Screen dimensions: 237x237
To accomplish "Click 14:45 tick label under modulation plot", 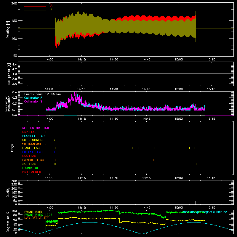I will tap(146, 119).
